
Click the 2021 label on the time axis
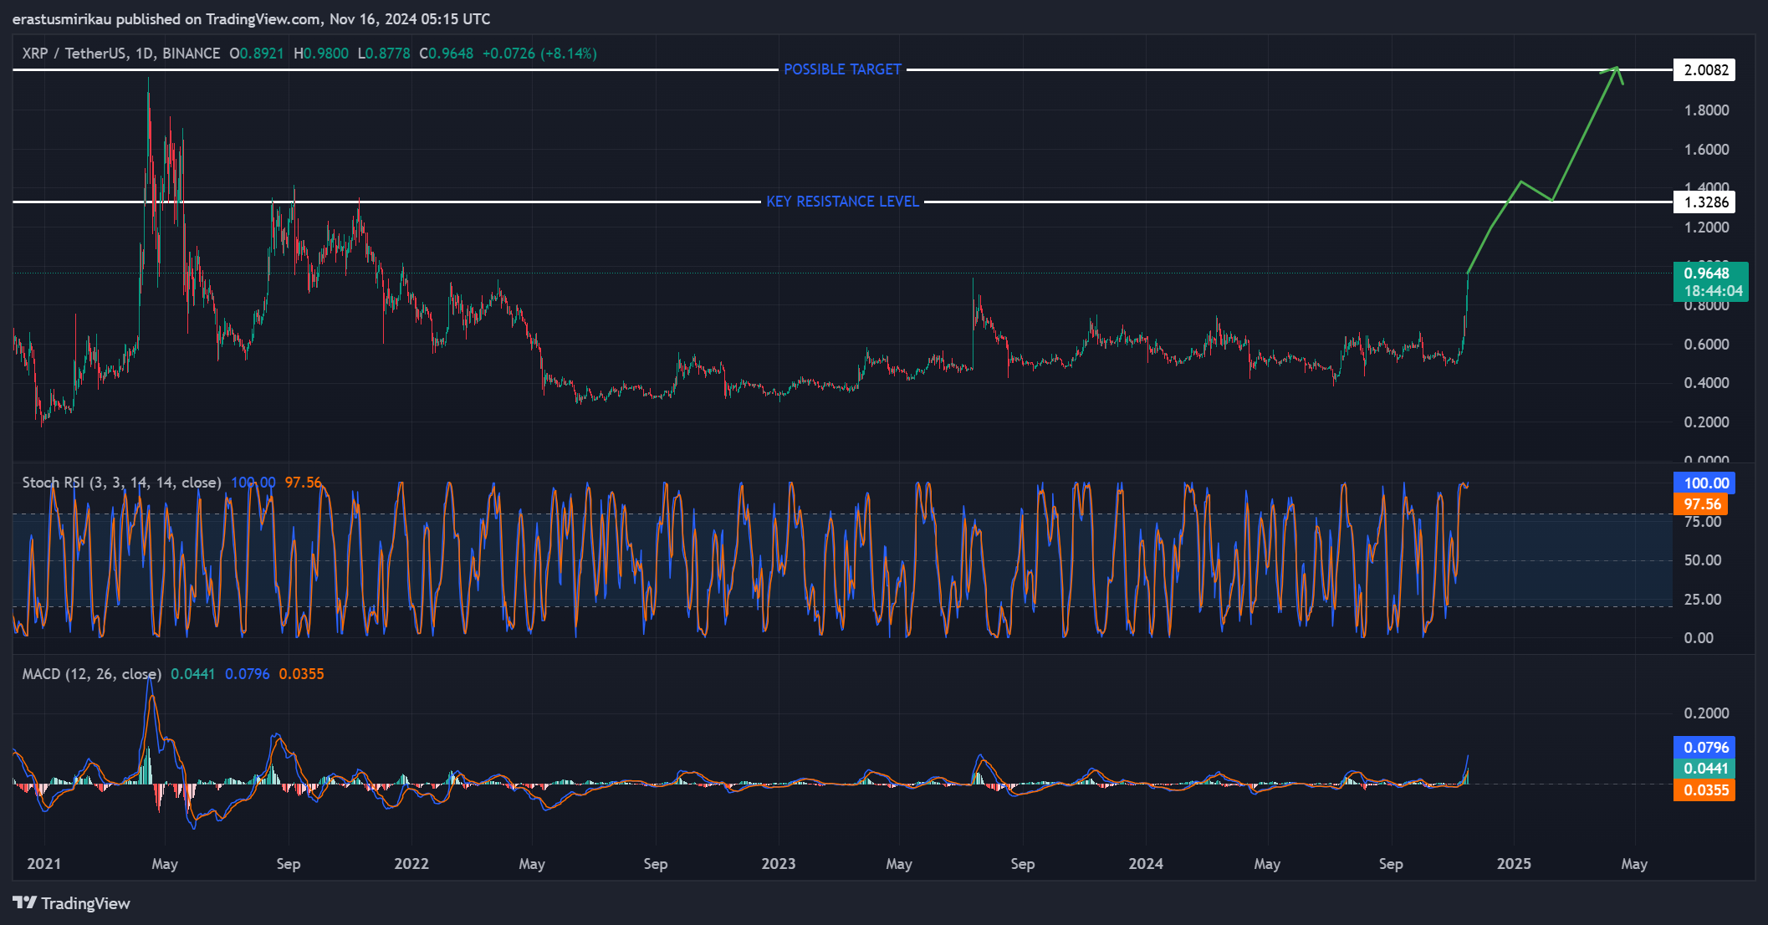43,864
